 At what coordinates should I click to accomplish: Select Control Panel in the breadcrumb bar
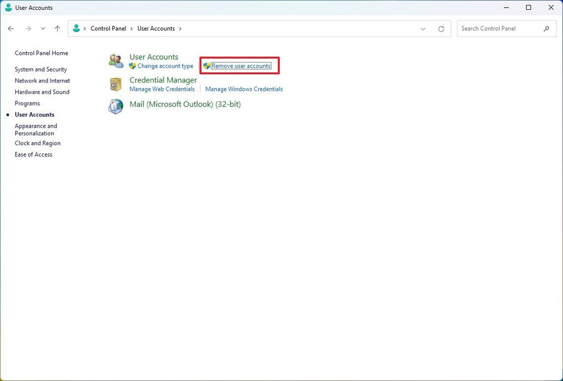(x=108, y=28)
